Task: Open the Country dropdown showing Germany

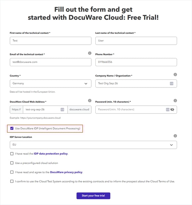Action: click(x=51, y=83)
